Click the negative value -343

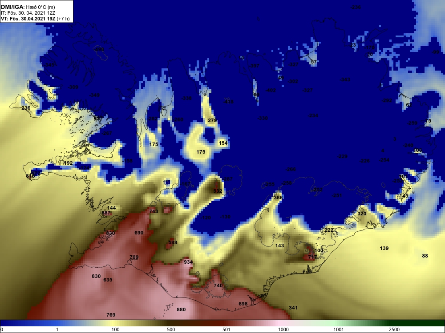pos(345,79)
